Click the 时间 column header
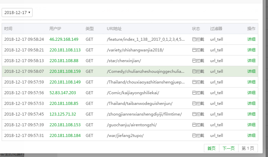 coord(8,29)
